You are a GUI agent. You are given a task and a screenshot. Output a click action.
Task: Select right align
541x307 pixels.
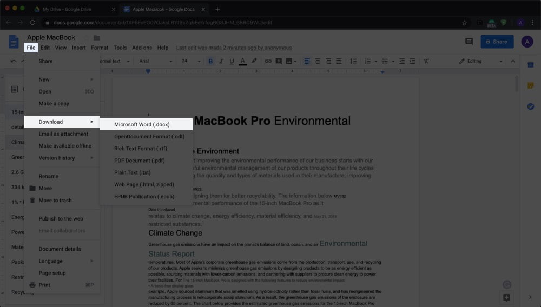(328, 61)
